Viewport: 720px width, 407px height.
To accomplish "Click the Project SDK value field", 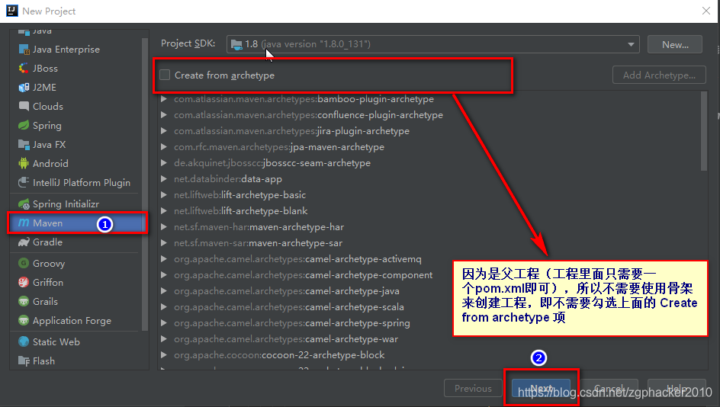I will click(x=432, y=44).
